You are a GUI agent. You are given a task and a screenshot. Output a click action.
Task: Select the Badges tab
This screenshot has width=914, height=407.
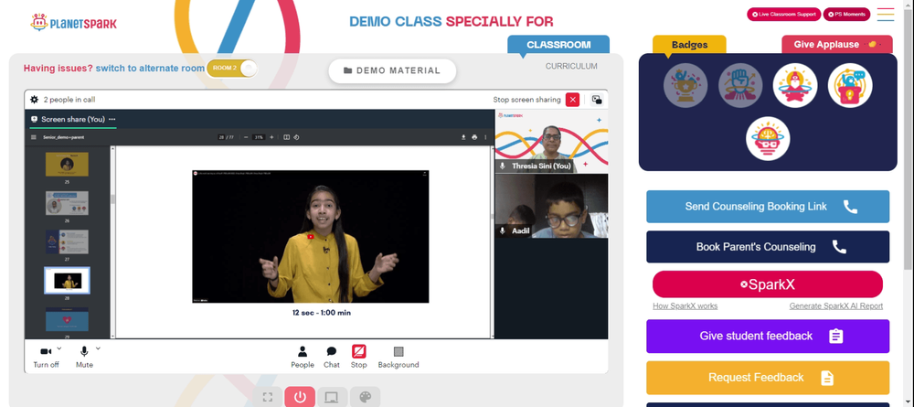pos(689,45)
